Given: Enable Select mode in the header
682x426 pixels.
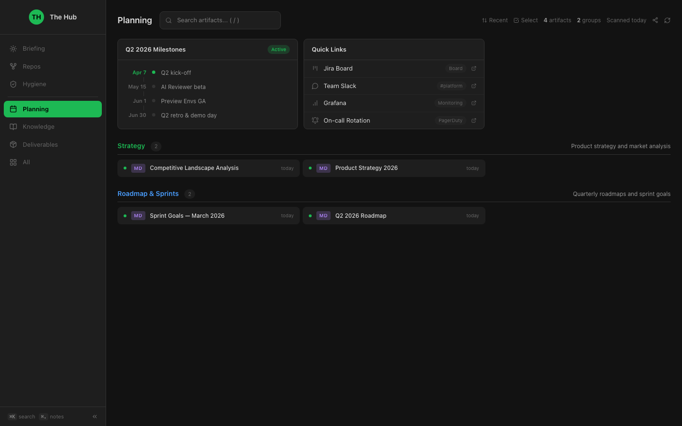Looking at the screenshot, I should pyautogui.click(x=526, y=20).
